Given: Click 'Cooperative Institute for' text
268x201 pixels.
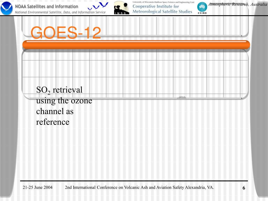Looking at the screenshot, I should pos(156,6).
